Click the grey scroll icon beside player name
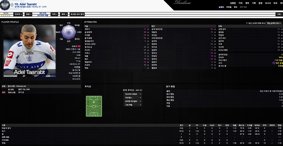The height and width of the screenshot is (146, 283). [12, 5]
